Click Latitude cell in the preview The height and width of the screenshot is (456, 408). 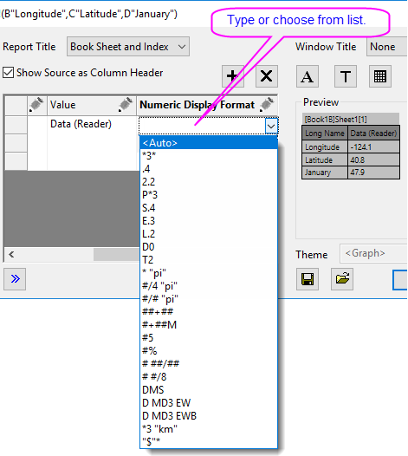point(325,160)
